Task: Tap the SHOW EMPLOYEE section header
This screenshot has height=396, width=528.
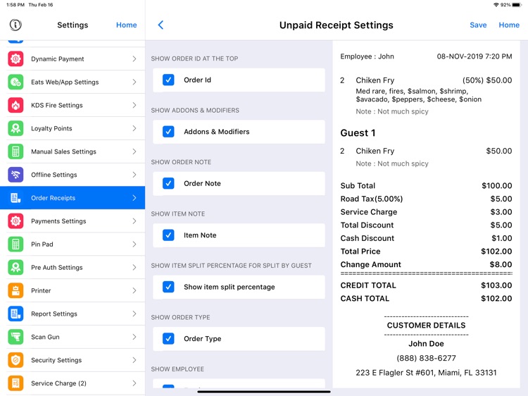Action: (x=177, y=369)
